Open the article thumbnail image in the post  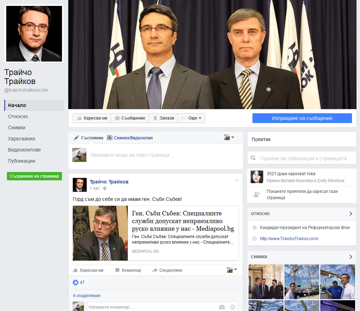pyautogui.click(x=100, y=233)
